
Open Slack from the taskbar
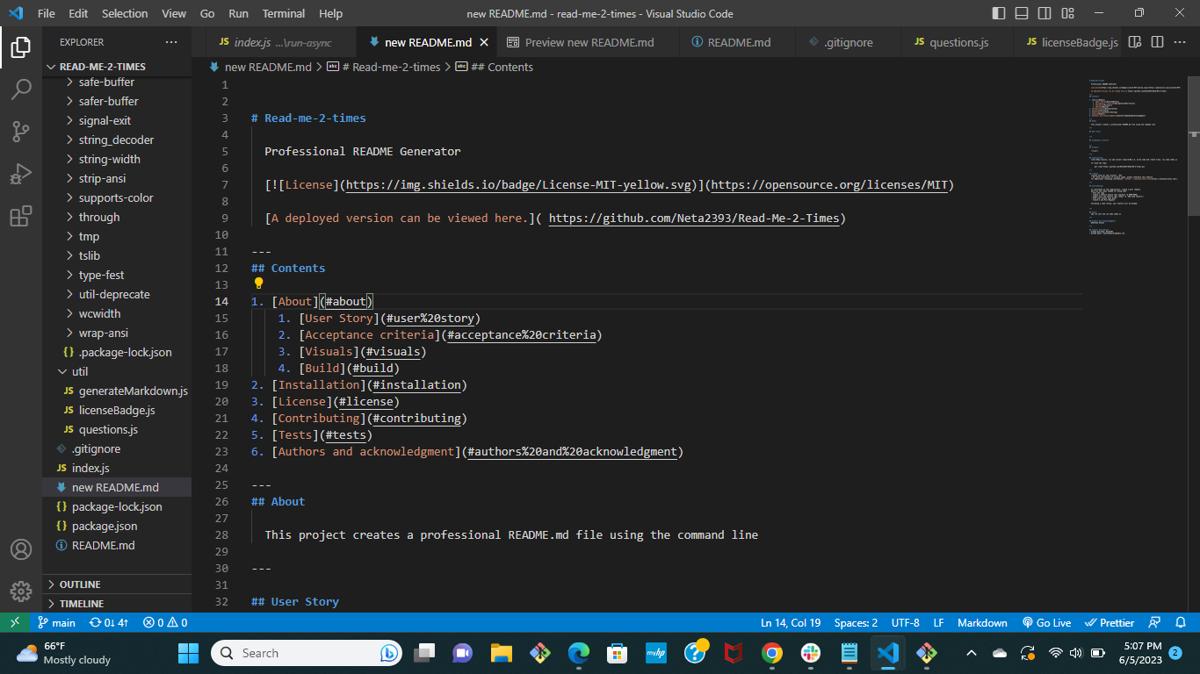(811, 653)
